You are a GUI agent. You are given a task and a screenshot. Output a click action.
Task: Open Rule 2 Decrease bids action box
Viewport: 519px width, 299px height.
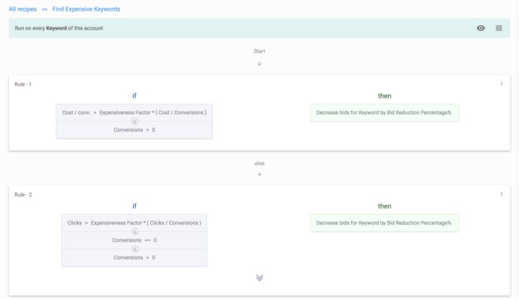(x=384, y=223)
